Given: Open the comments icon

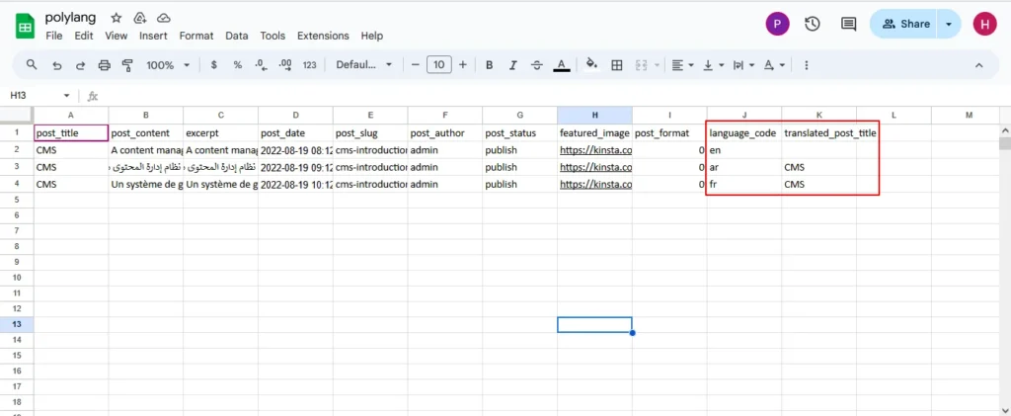Looking at the screenshot, I should coord(848,25).
